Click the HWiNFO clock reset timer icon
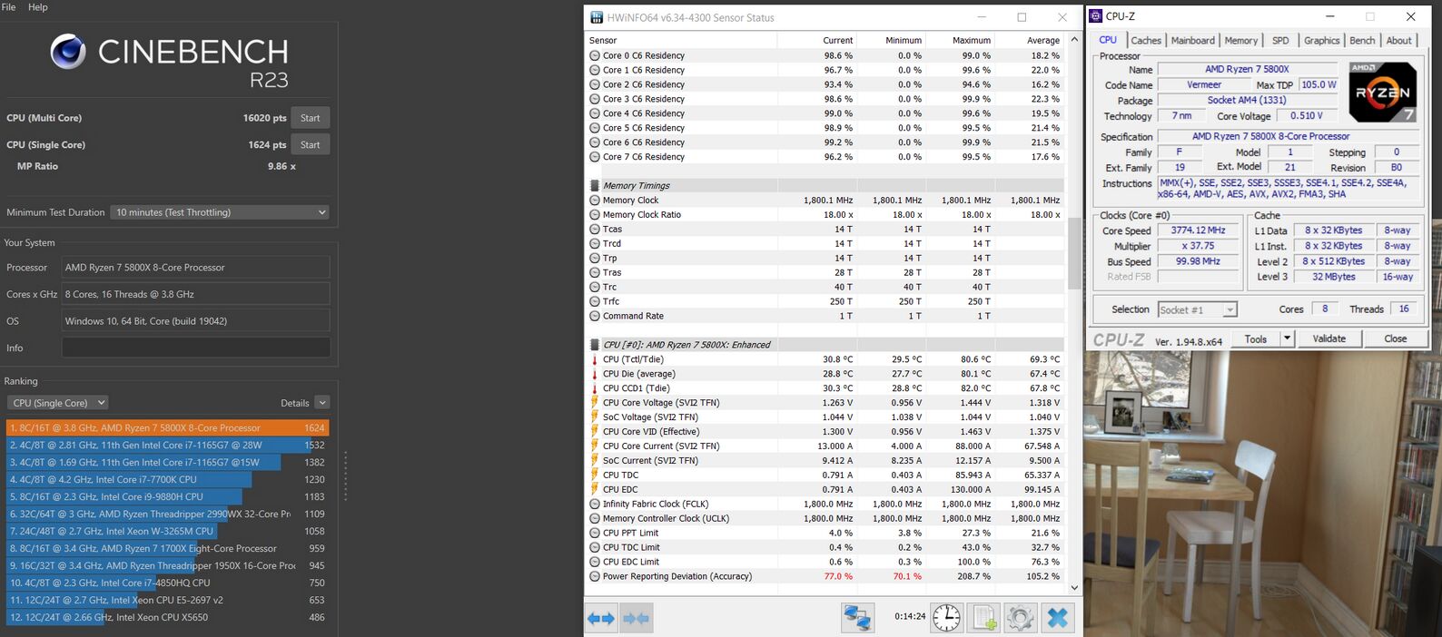The width and height of the screenshot is (1442, 637). [x=946, y=618]
